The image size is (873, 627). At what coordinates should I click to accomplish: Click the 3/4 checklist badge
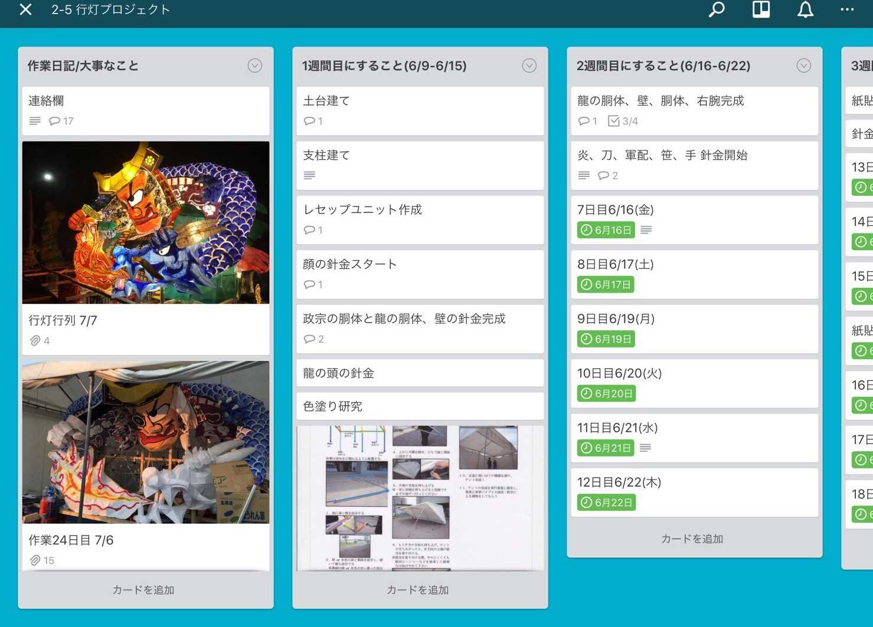coord(623,121)
